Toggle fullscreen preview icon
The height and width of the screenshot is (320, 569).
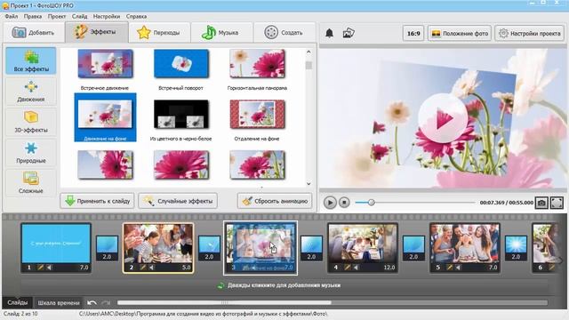pos(557,203)
